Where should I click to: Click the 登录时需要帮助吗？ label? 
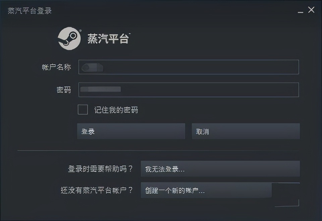tap(100, 169)
